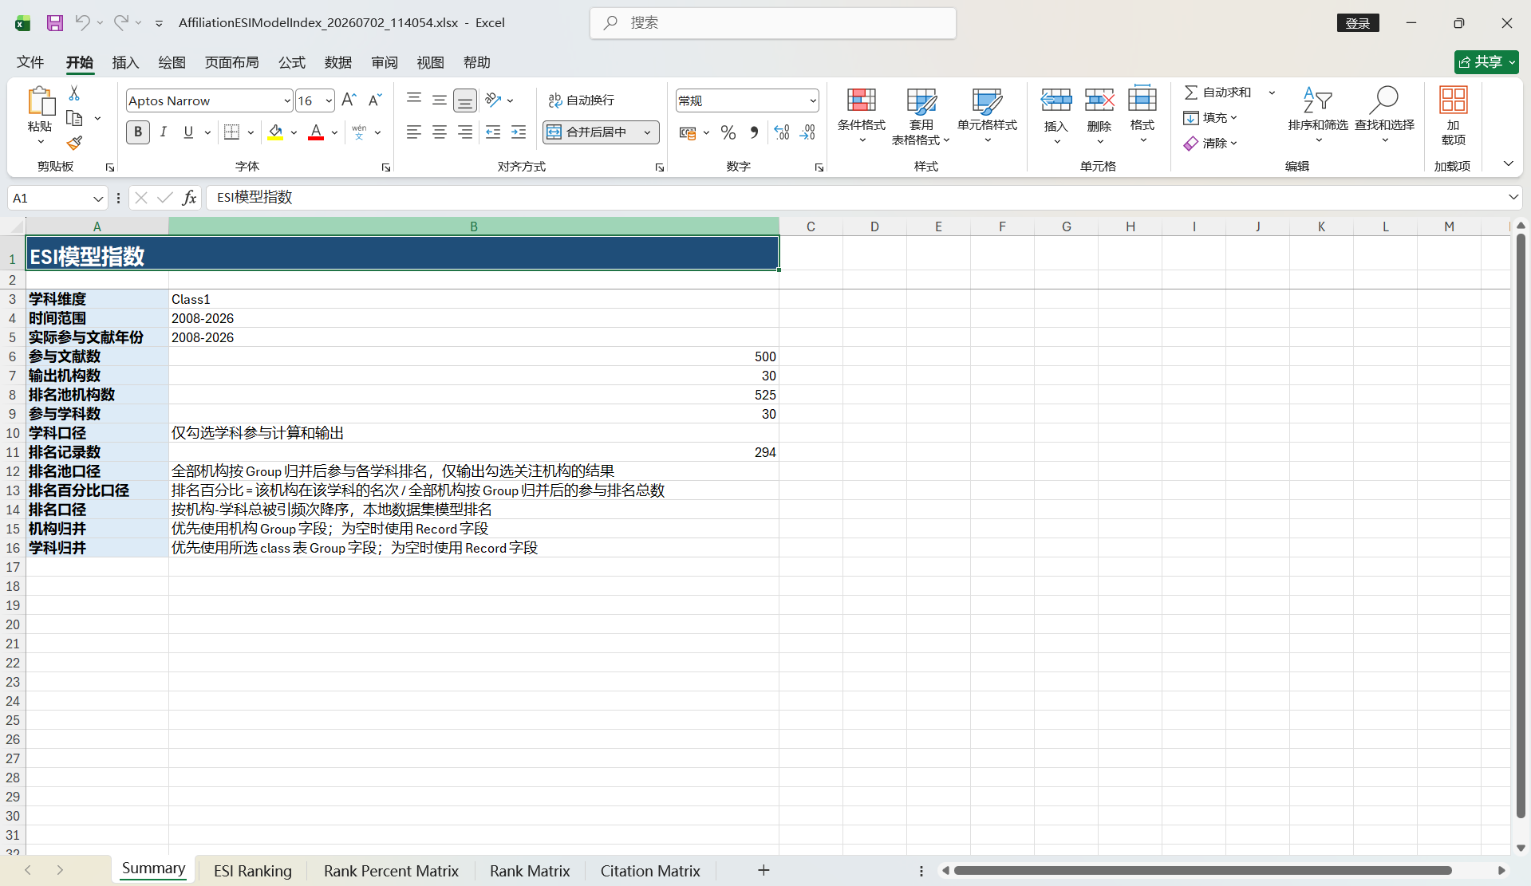Viewport: 1531px width, 886px height.
Task: Open Format as Table (套用表格格式)
Action: (921, 116)
